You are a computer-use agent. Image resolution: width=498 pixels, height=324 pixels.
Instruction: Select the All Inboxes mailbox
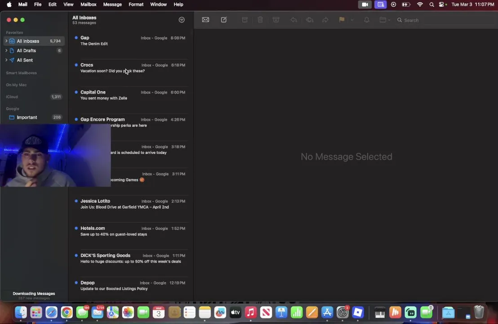(34, 41)
